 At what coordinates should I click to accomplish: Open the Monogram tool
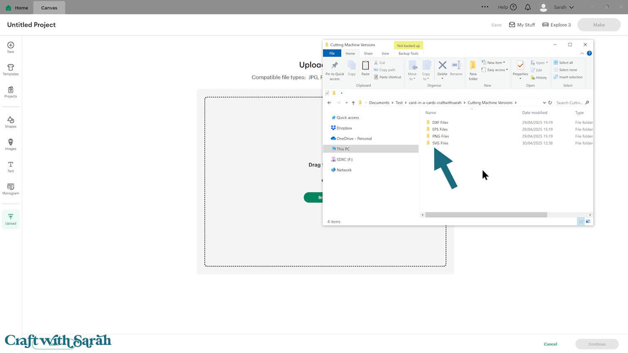pos(10,189)
